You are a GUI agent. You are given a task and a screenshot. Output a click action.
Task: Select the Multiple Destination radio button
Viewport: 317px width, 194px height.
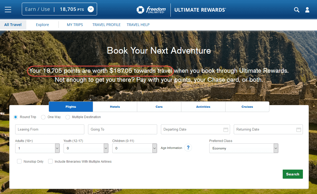[x=68, y=117]
